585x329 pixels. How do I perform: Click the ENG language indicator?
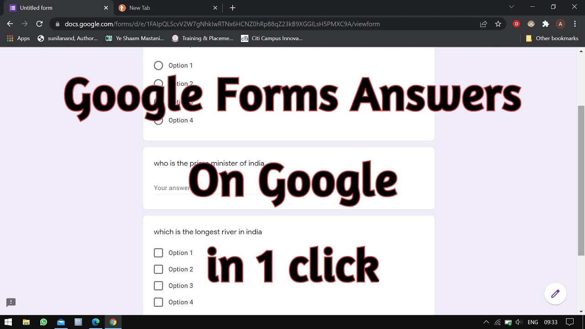pos(533,322)
